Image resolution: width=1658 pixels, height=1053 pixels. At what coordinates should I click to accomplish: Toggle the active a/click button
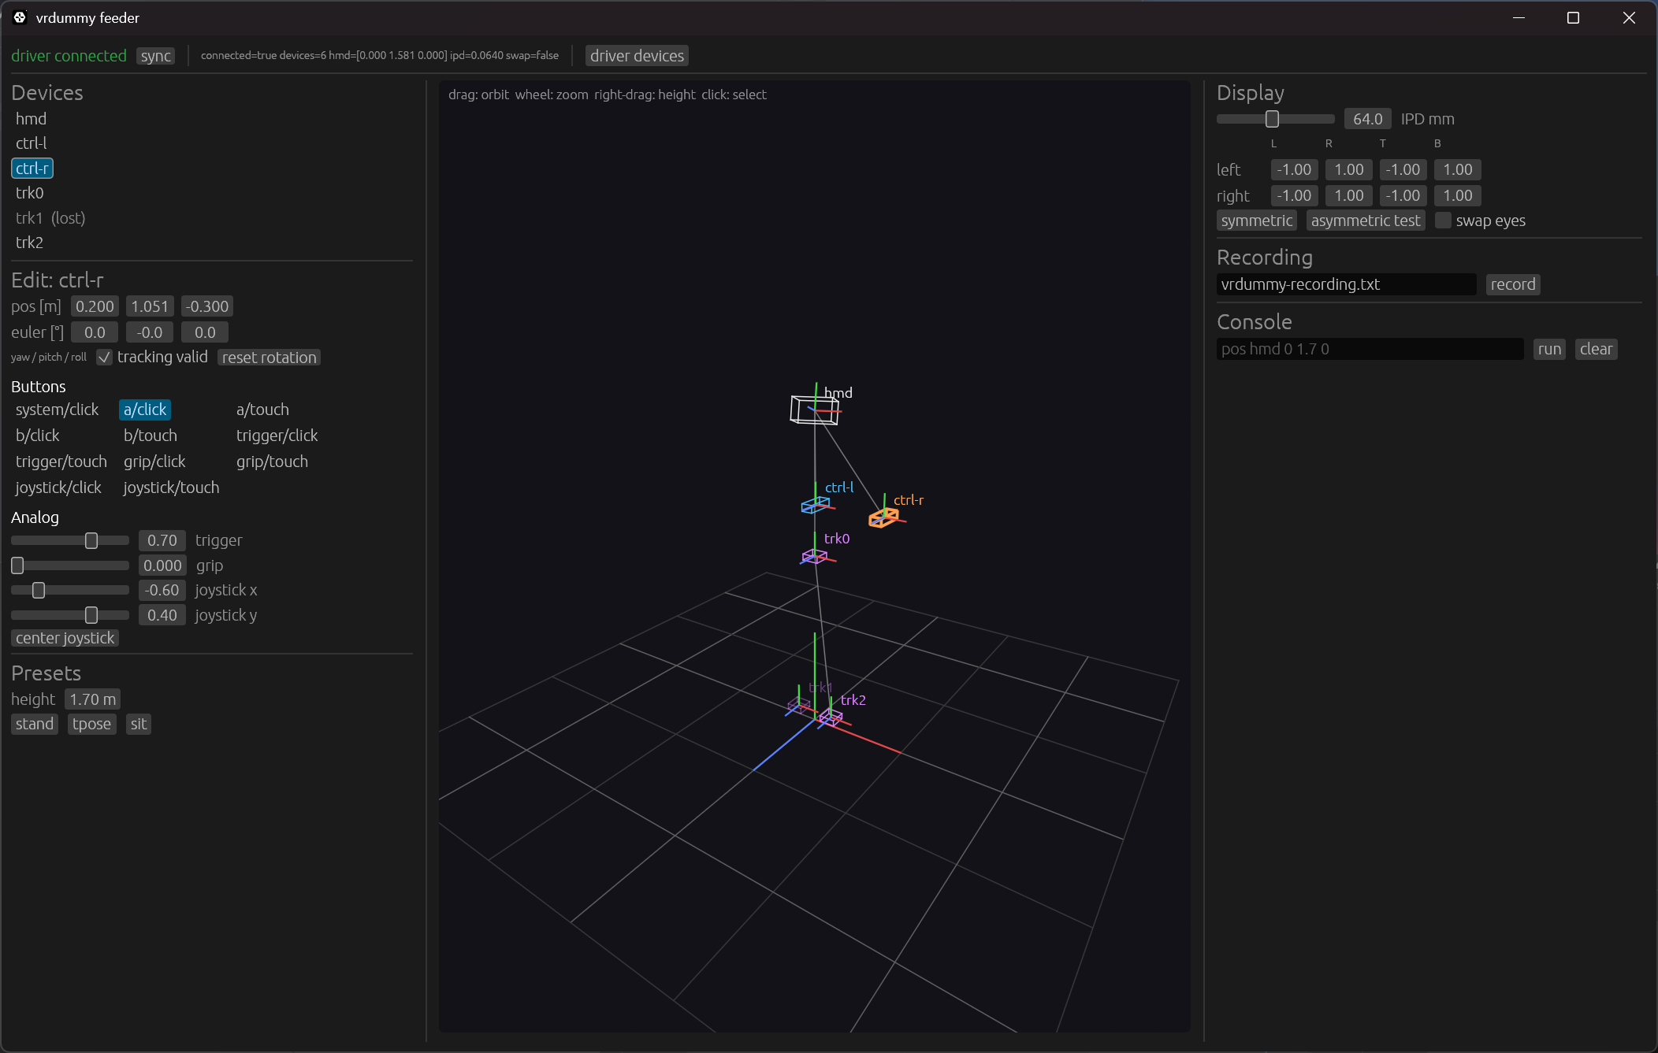145,410
